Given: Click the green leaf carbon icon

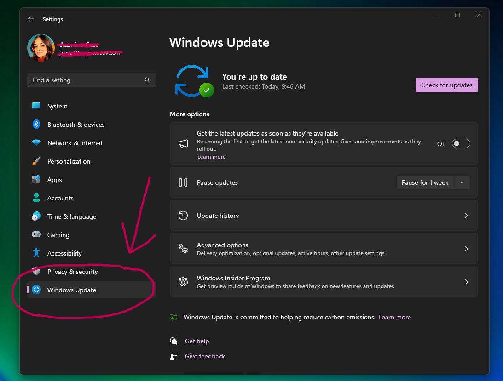Looking at the screenshot, I should click(x=173, y=317).
